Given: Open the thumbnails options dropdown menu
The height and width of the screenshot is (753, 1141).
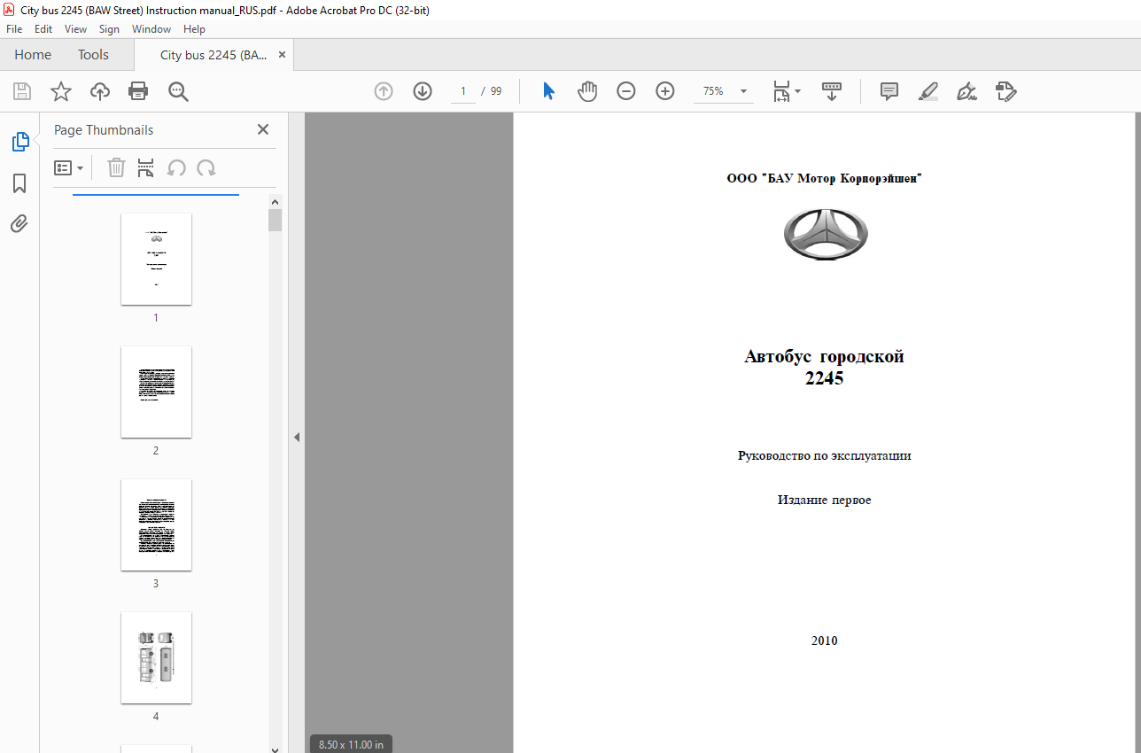Looking at the screenshot, I should pos(69,167).
